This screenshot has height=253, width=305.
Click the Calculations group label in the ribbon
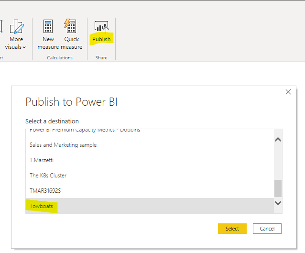click(60, 58)
